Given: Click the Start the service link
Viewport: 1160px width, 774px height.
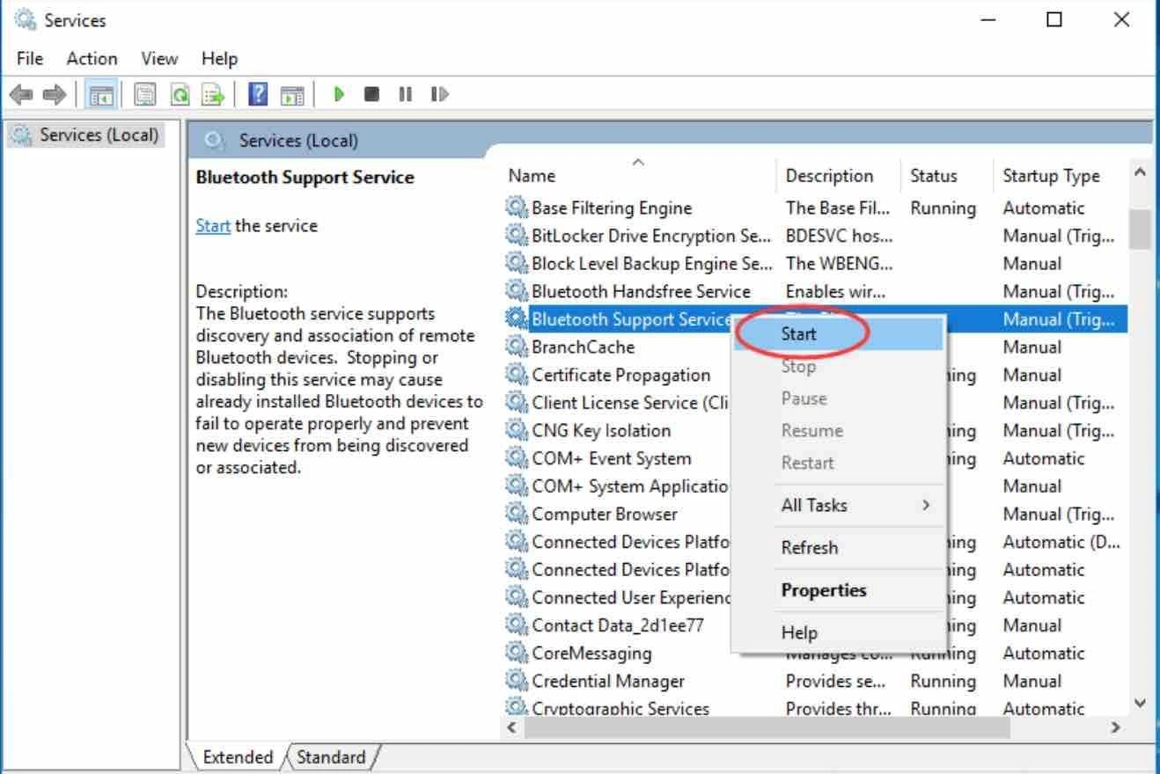Looking at the screenshot, I should (213, 226).
